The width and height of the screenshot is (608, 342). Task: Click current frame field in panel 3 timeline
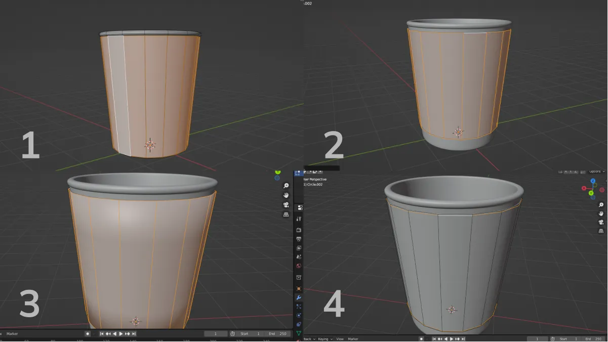[216, 334]
